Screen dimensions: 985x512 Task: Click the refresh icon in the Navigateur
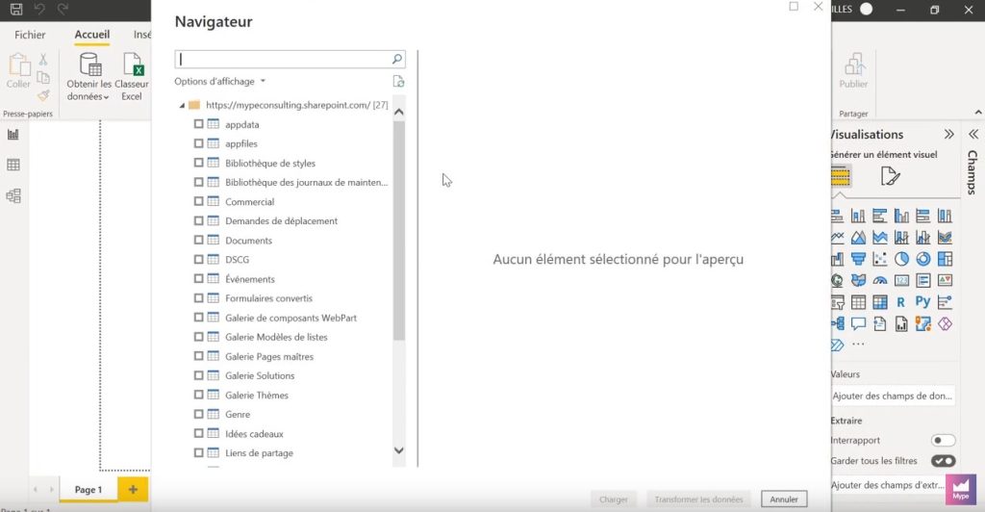pos(398,81)
